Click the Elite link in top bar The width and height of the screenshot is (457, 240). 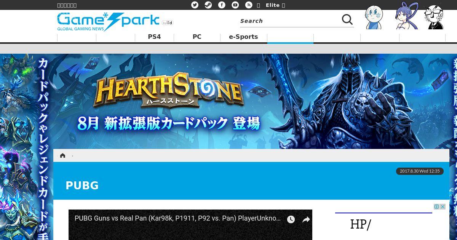(273, 5)
